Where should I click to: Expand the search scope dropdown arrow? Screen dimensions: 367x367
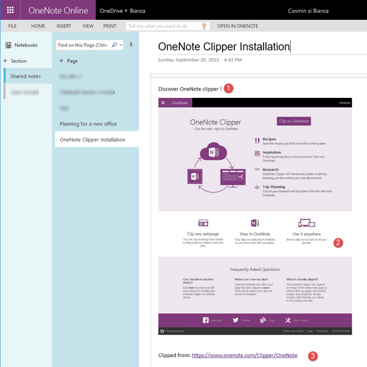tap(121, 45)
